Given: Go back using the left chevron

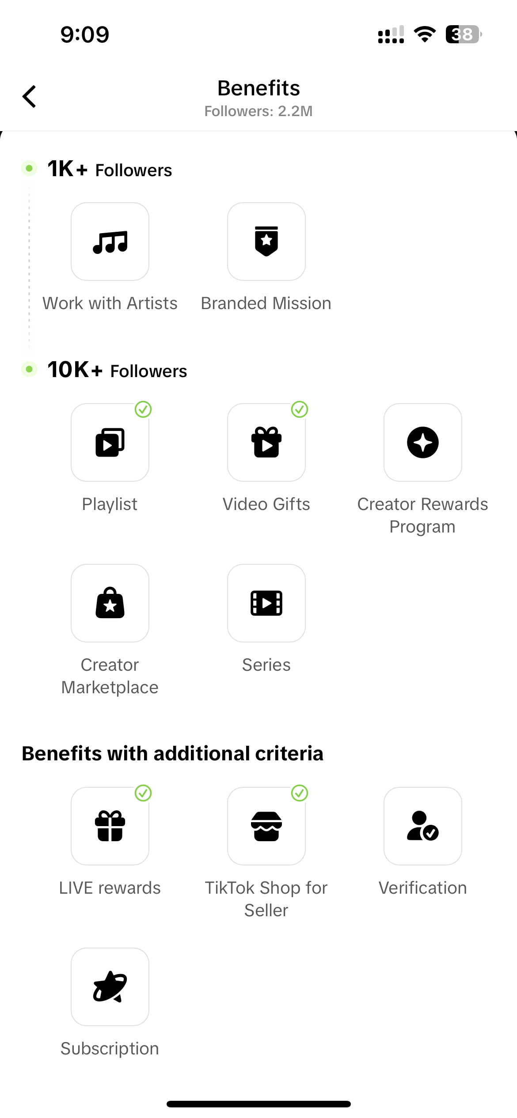Looking at the screenshot, I should click(x=29, y=96).
